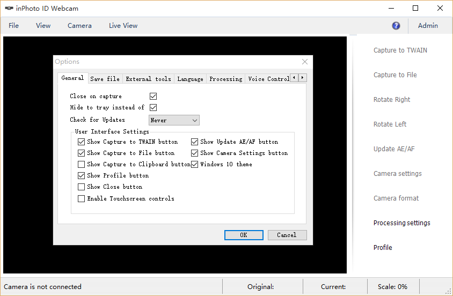Switch to the Processing tab
This screenshot has height=296, width=453.
[225, 79]
